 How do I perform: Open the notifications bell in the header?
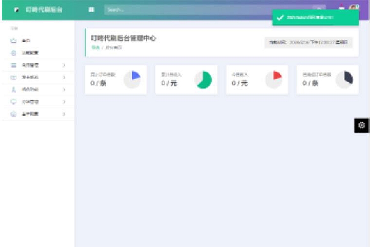tap(341, 7)
